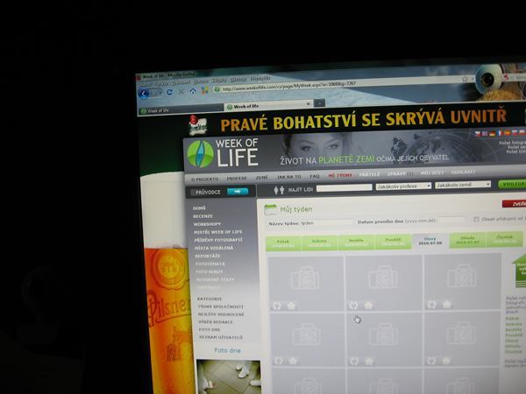Viewport: 526px width, 394px height.
Task: Click the green VYHLEDAT search button
Action: pyautogui.click(x=512, y=184)
